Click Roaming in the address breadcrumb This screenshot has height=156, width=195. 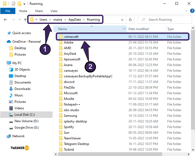point(93,20)
